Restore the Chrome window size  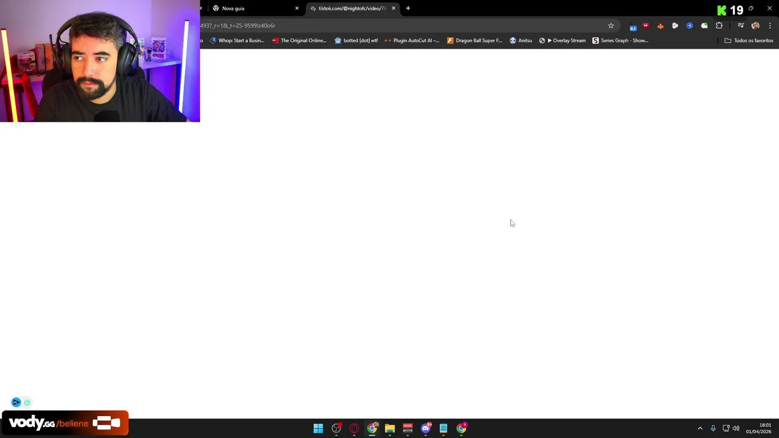(x=751, y=9)
